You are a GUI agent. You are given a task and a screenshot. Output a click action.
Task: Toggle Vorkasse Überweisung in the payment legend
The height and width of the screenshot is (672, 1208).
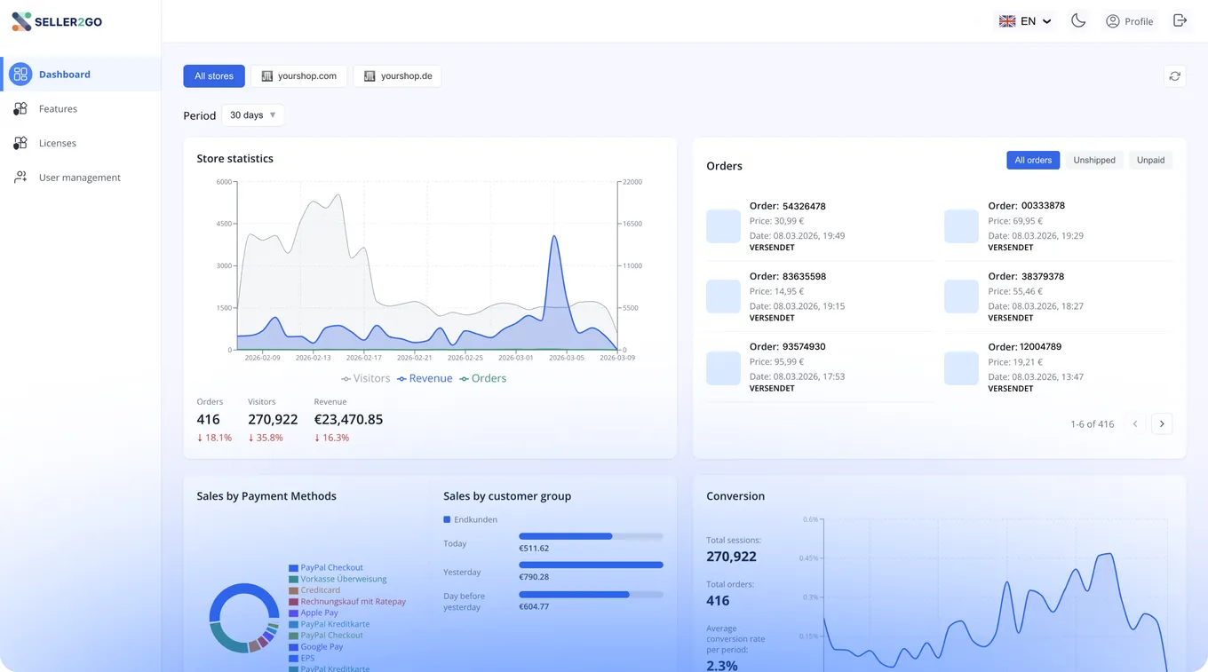pos(338,579)
